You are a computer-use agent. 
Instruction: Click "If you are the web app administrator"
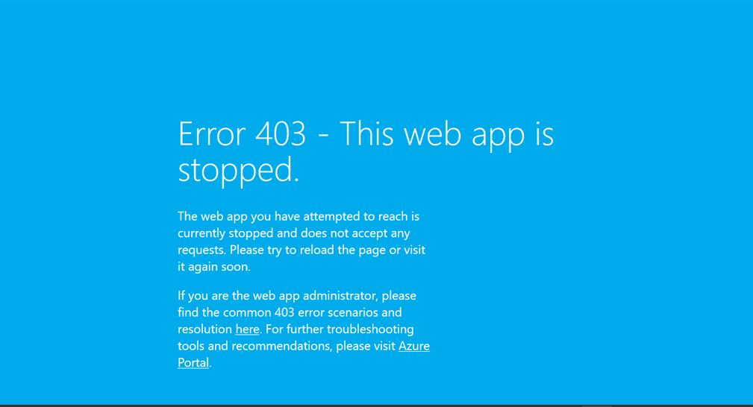(278, 296)
